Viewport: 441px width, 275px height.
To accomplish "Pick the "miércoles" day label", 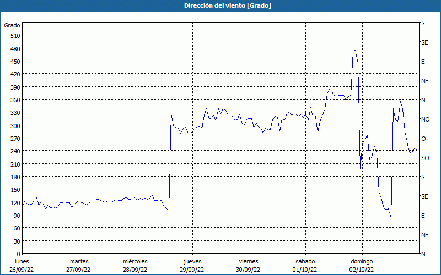I will pos(135,261).
